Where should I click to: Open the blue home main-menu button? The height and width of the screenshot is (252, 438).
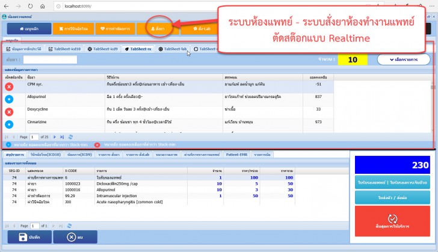coord(29,29)
